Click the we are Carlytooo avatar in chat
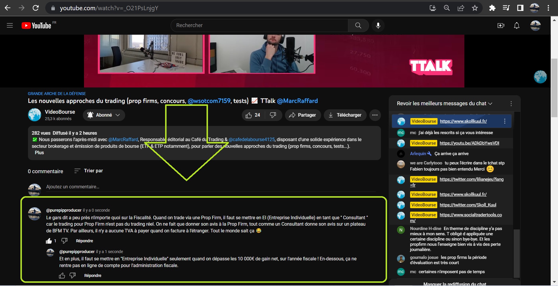This screenshot has width=558, height=286. coord(401,164)
